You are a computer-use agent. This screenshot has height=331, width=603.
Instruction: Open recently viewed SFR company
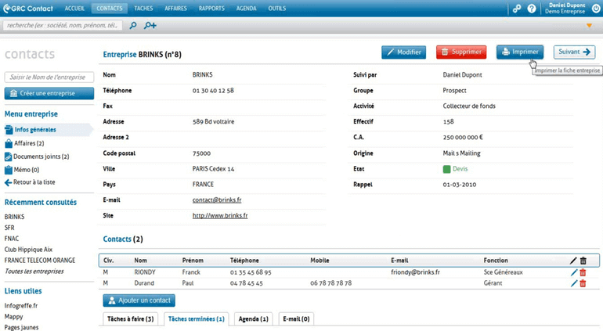coord(9,228)
